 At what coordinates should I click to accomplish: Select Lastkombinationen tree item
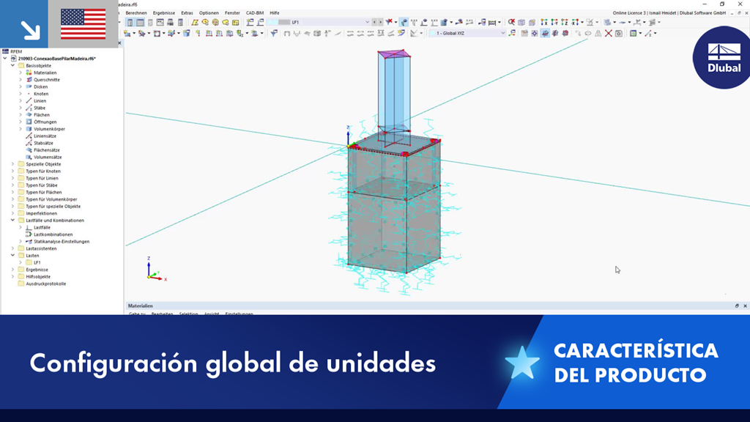click(53, 234)
